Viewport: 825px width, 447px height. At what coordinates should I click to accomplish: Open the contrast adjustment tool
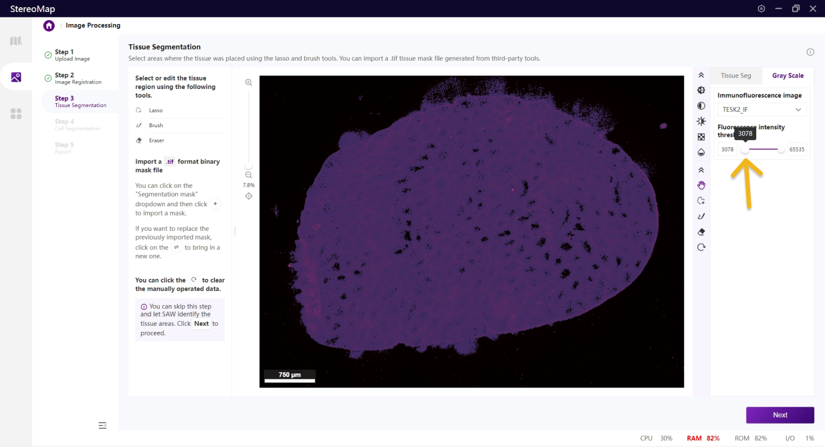click(x=701, y=106)
